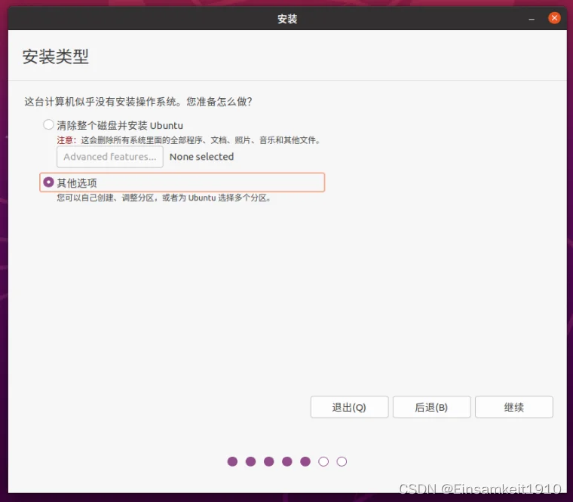Click the 安装类型 page heading
Screen dimensions: 573x502
click(56, 57)
